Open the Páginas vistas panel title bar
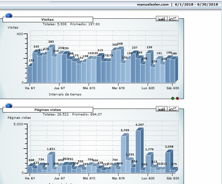 coord(48,110)
